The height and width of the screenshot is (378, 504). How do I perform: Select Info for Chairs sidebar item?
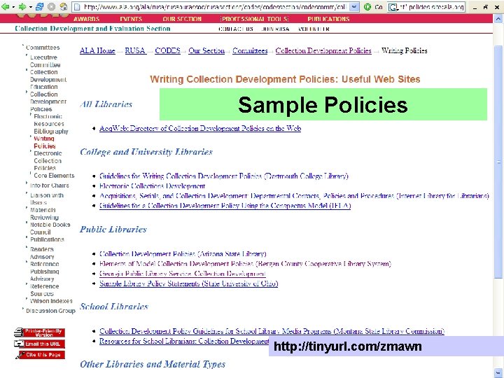click(x=49, y=185)
